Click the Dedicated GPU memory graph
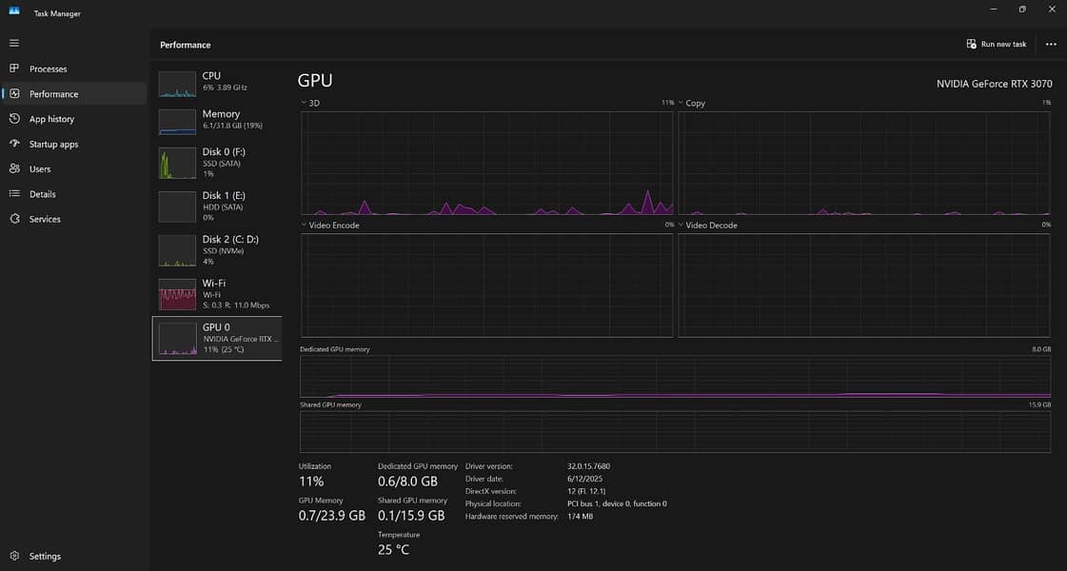Viewport: 1067px width, 571px height. [x=676, y=376]
